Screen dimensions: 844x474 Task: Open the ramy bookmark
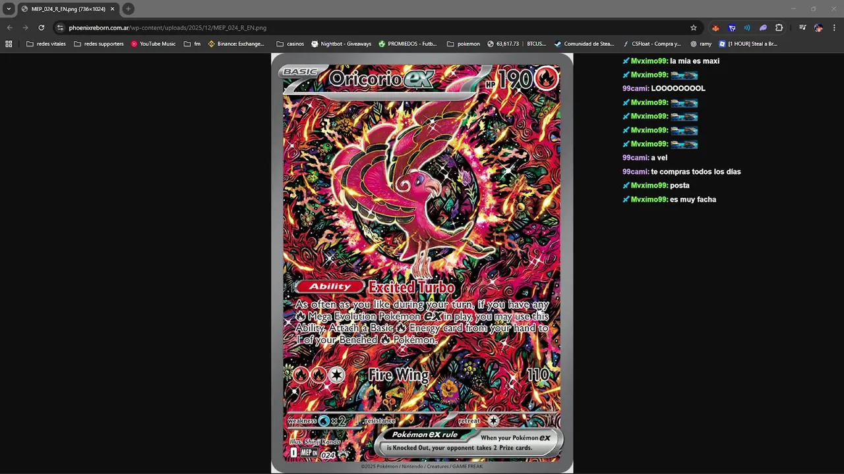click(701, 44)
